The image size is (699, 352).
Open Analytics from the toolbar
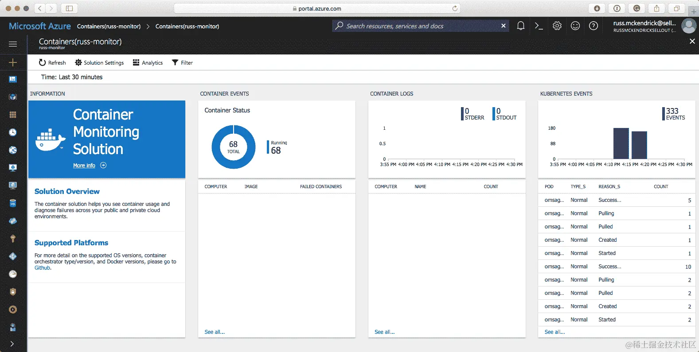(148, 63)
